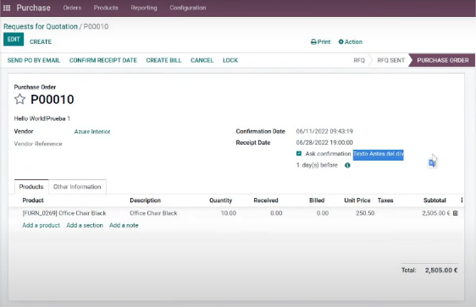Open the Action gear menu
This screenshot has height=307, width=476.
coord(351,41)
